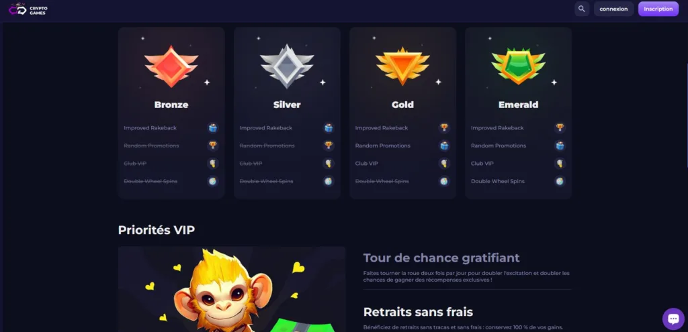Click Emerald Double Wheel Spins icon

click(560, 181)
